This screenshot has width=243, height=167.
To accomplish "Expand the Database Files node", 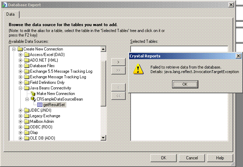I will tap(20, 66).
